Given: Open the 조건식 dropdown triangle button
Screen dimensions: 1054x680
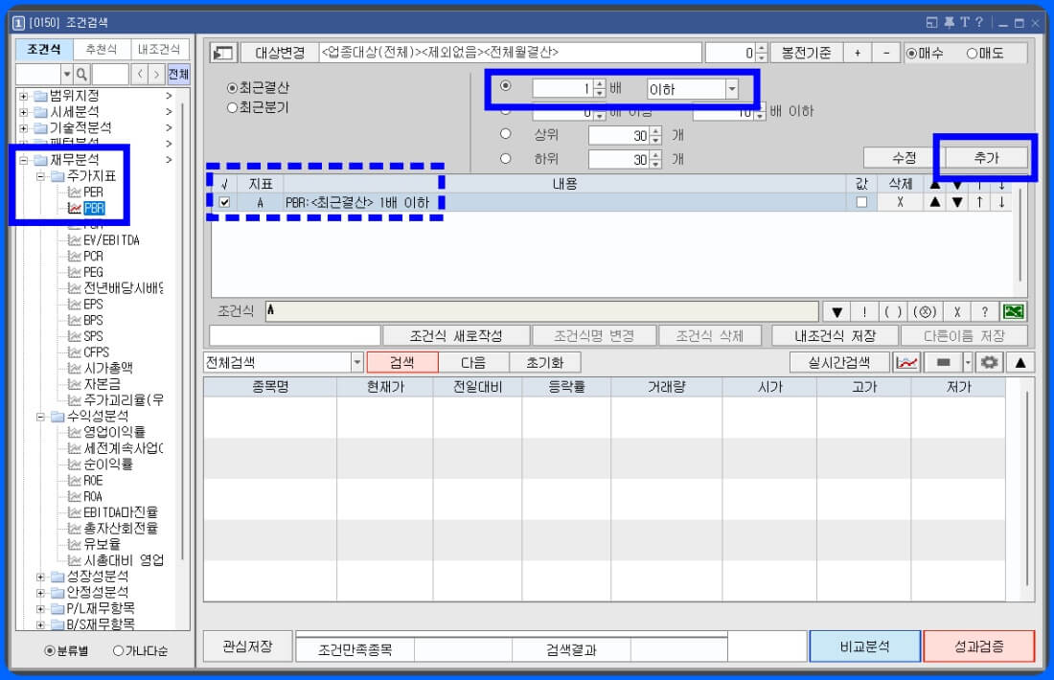Looking at the screenshot, I should click(x=836, y=312).
